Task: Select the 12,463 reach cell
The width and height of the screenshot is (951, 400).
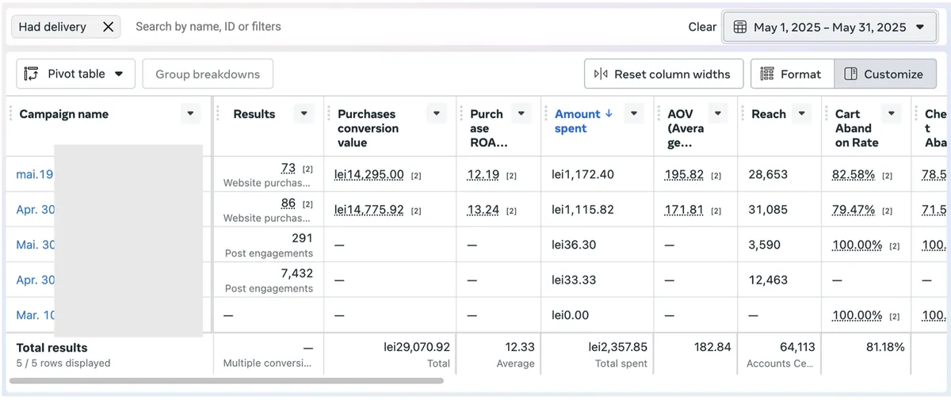Action: click(x=781, y=280)
